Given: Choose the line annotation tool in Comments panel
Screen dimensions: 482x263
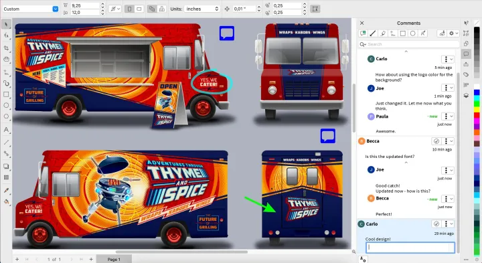Looking at the screenshot, I should pyautogui.click(x=373, y=33).
